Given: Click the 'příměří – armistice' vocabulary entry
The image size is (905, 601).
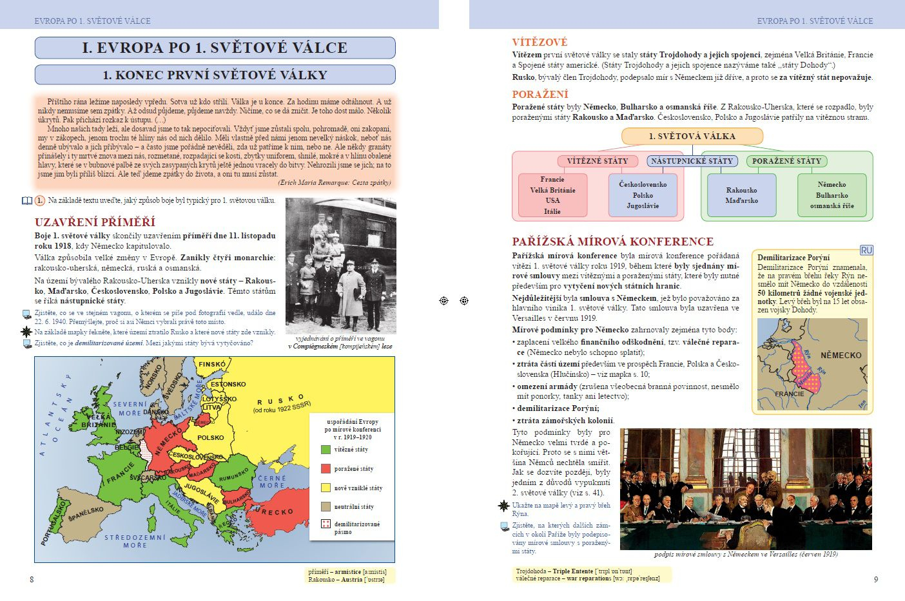Looking at the screenshot, I should 347,572.
